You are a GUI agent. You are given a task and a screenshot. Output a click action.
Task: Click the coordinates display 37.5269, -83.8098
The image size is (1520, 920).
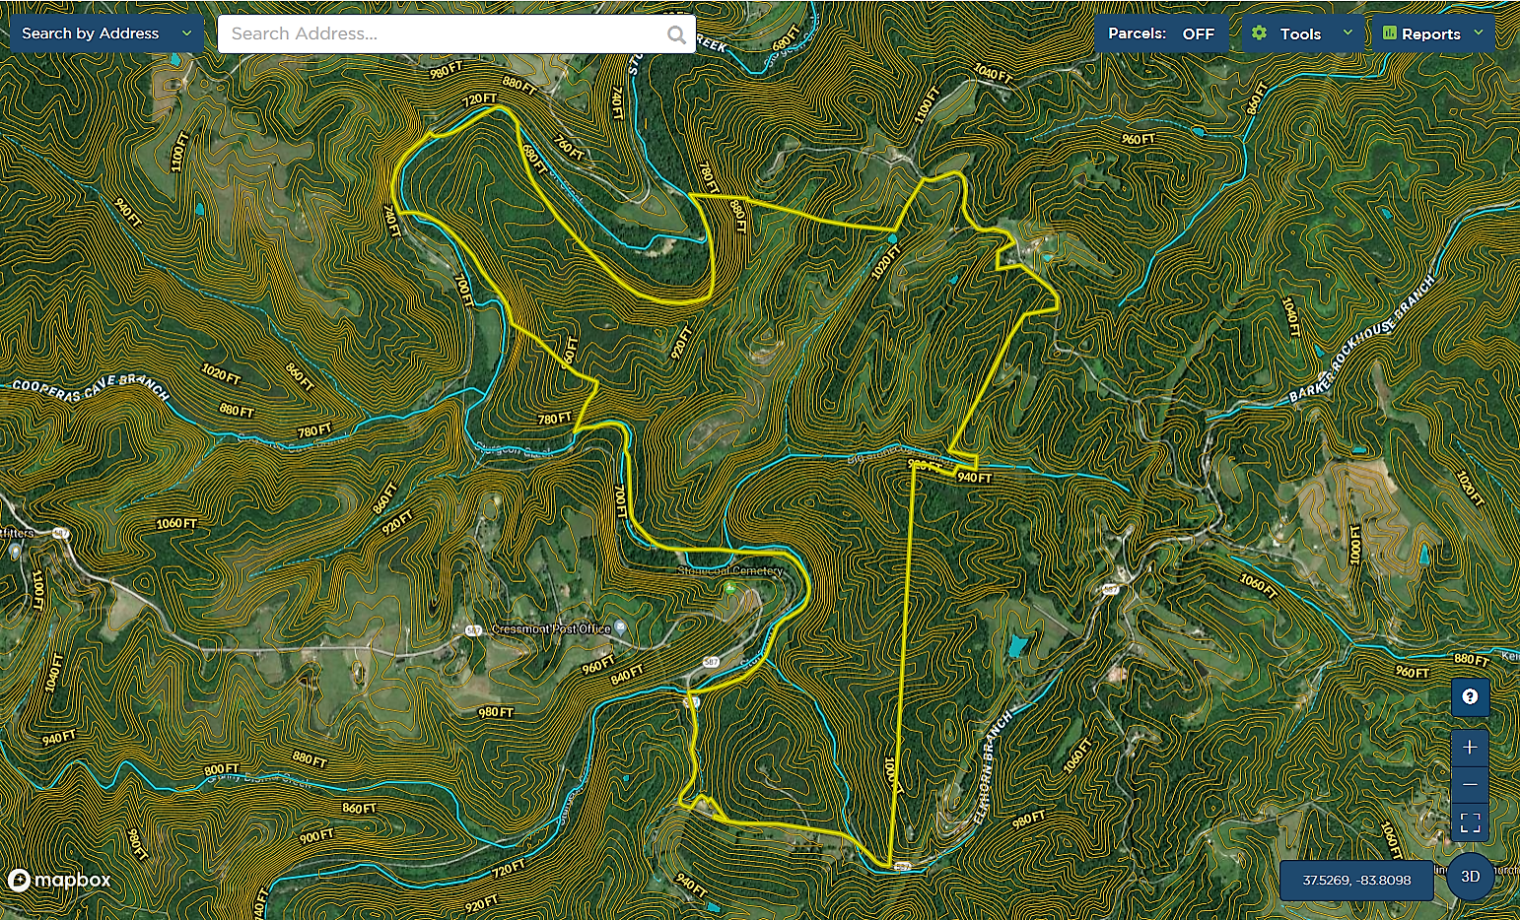pos(1356,880)
